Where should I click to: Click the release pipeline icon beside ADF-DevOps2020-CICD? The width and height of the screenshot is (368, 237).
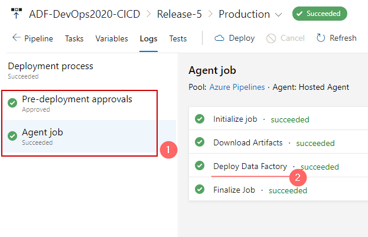tap(17, 13)
